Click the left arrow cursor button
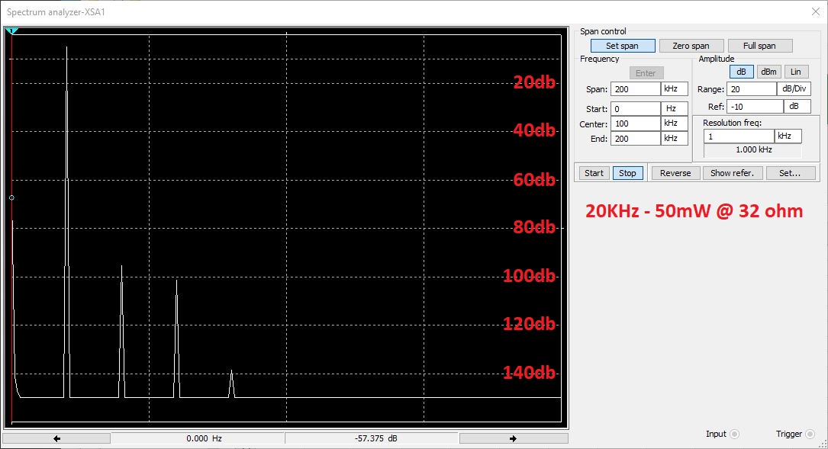Viewport: 828px width, 449px height. pyautogui.click(x=56, y=438)
